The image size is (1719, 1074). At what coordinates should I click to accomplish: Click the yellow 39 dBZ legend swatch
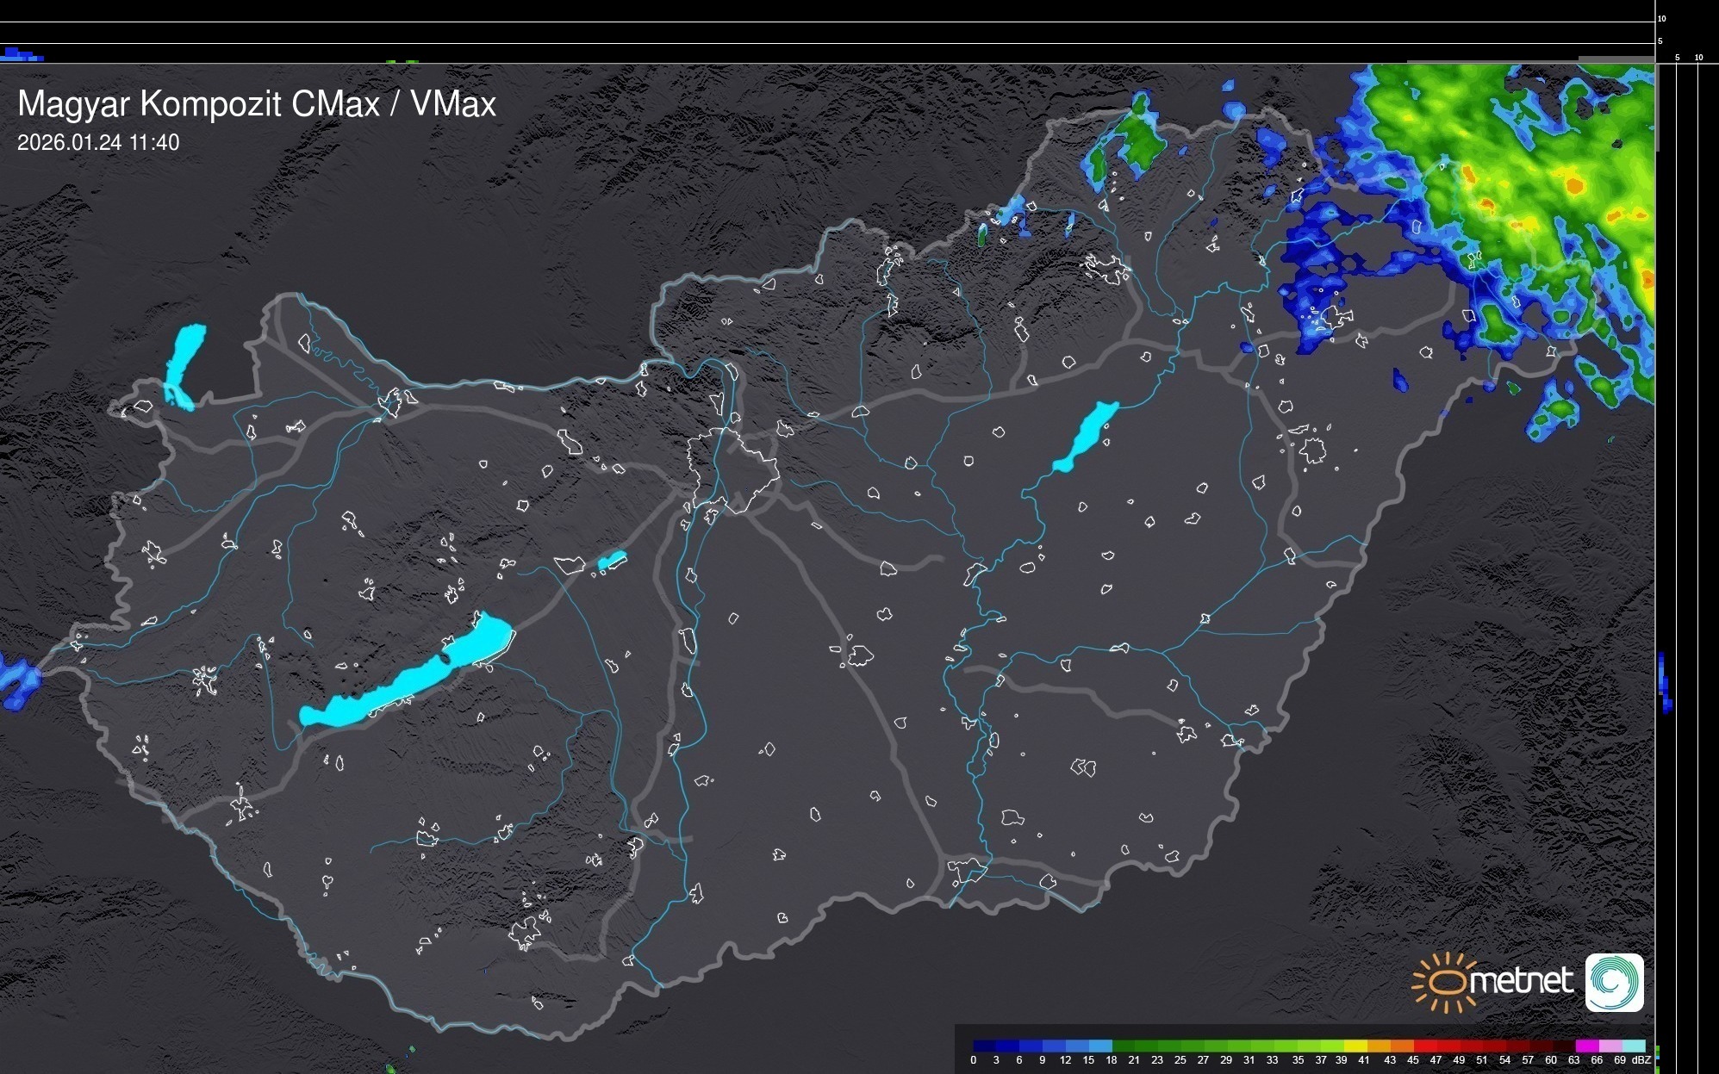(x=1355, y=1046)
